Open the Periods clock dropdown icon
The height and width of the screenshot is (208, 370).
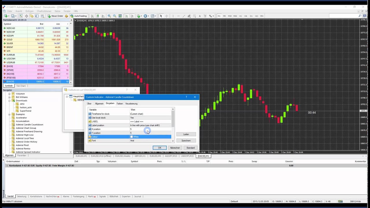(x=146, y=16)
